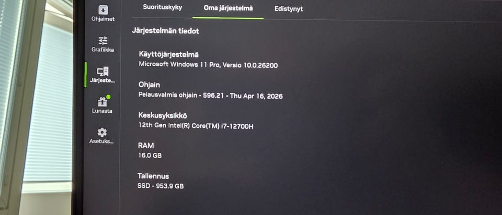Click the Grafiikka sidebar label
This screenshot has width=502, height=215.
[x=102, y=50]
